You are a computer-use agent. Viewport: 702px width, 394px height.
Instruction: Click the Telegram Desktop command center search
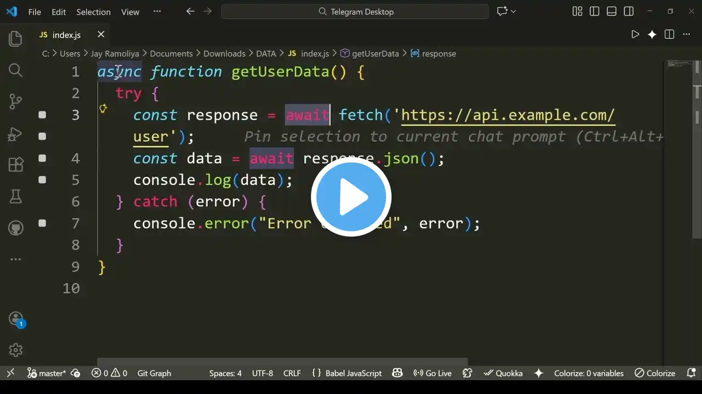tap(355, 11)
